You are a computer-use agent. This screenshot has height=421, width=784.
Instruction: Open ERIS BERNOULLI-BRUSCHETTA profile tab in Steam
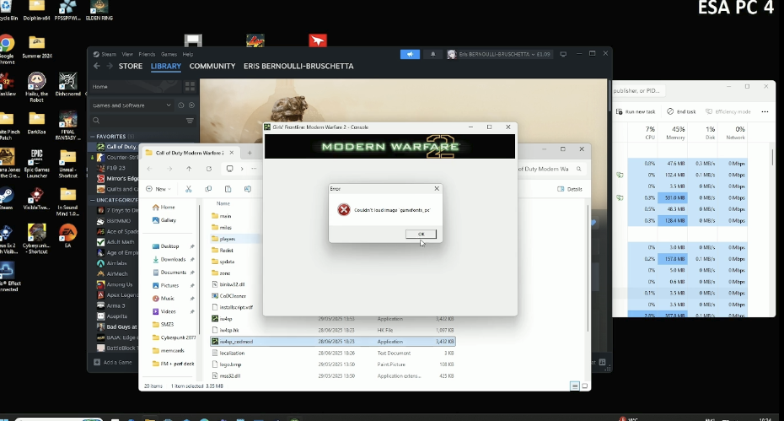(298, 66)
